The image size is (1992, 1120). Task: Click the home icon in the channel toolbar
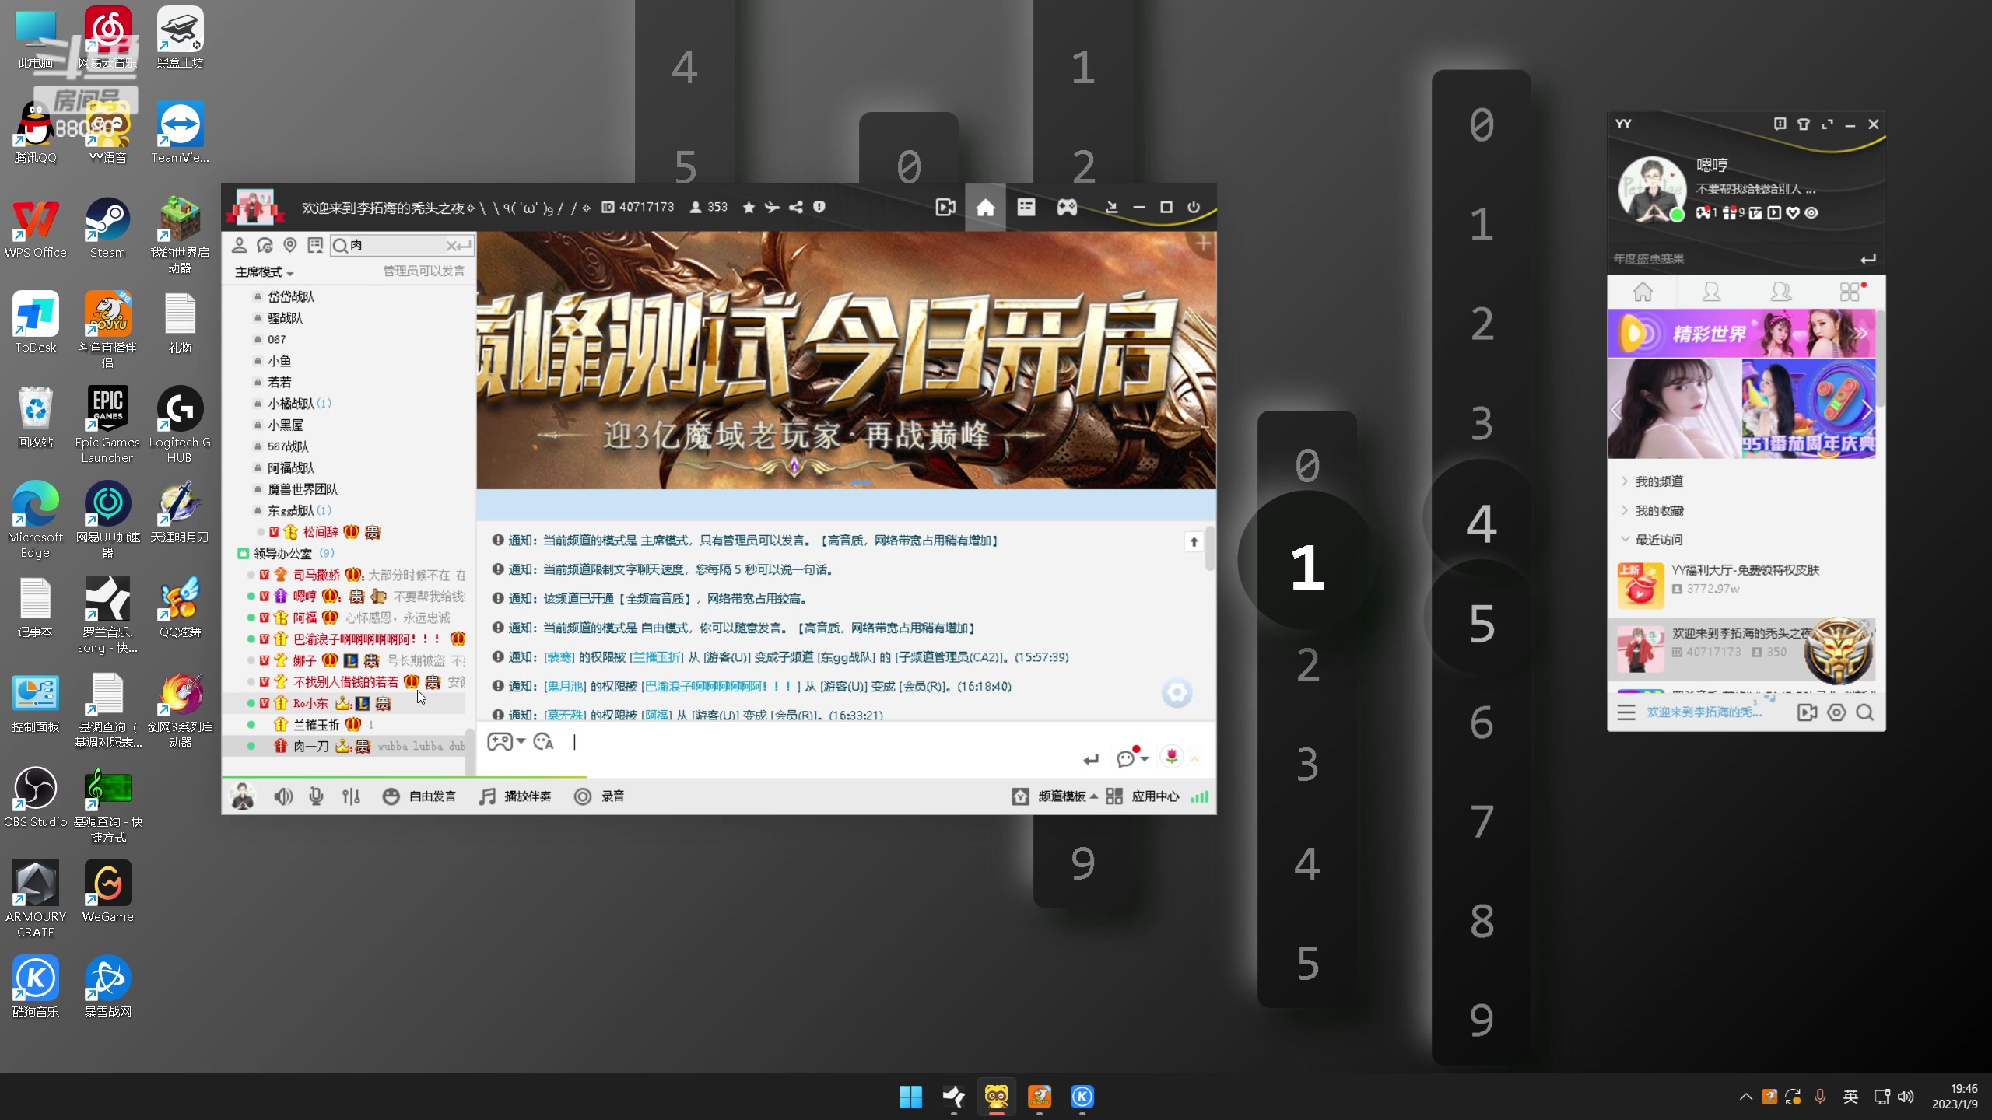(x=986, y=208)
